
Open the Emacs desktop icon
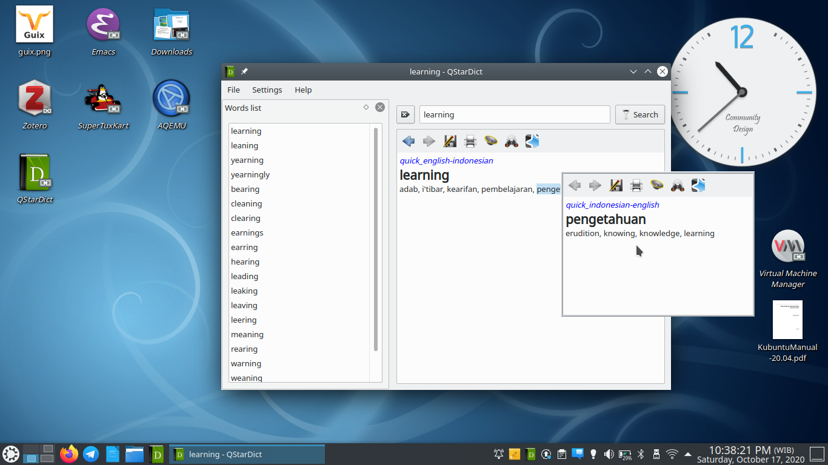click(103, 32)
